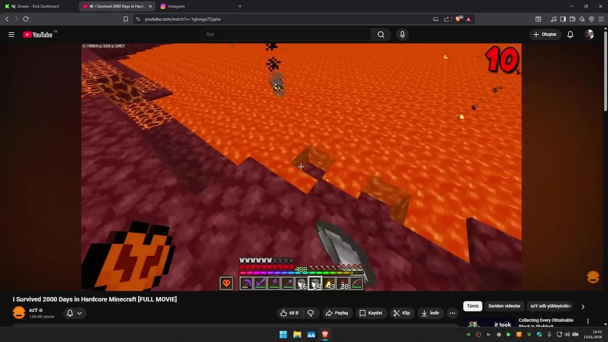This screenshot has height=342, width=608.
Task: Open the ezY channel name link
Action: pyautogui.click(x=33, y=310)
